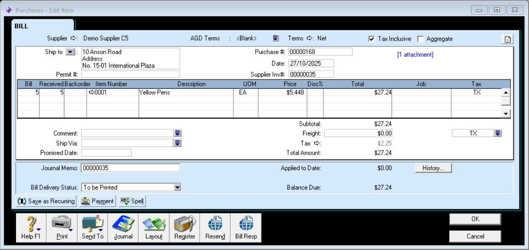Click the Resend globe icon

(x=215, y=228)
